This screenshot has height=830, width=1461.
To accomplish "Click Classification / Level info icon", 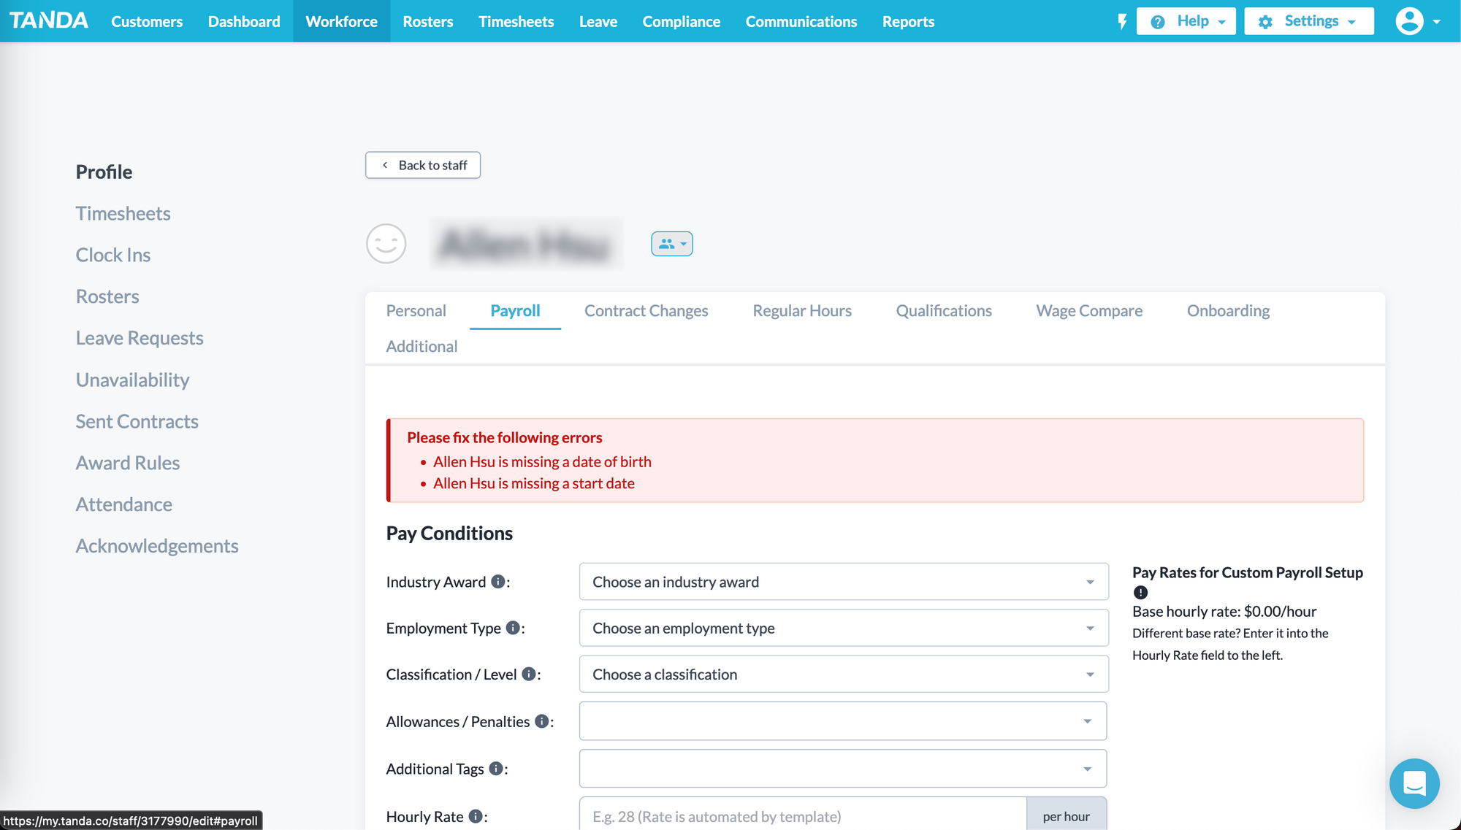I will tap(529, 675).
